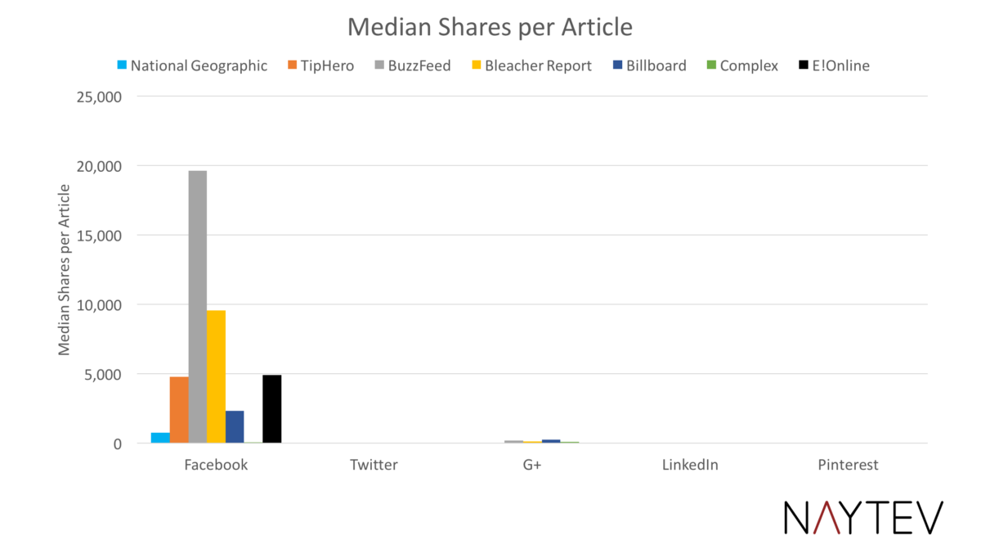This screenshot has width=981, height=558.
Task: Click the tall gray BuzzFeed Facebook bar
Action: (x=198, y=307)
